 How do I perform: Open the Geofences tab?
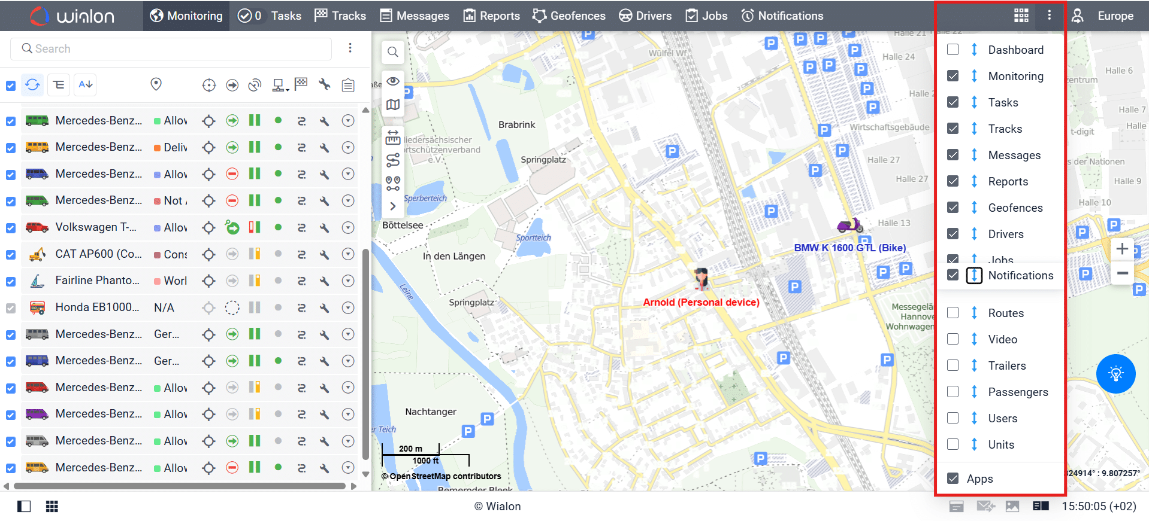coord(569,16)
